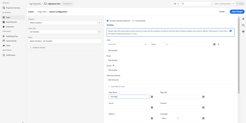
Task: Open data element picker for Referrer
Action: 152,118
